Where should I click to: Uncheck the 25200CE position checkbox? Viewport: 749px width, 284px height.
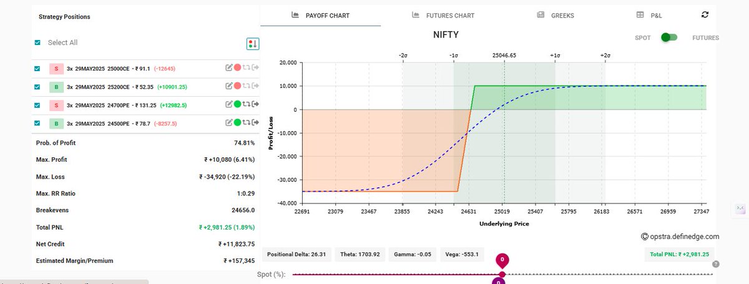(37, 87)
